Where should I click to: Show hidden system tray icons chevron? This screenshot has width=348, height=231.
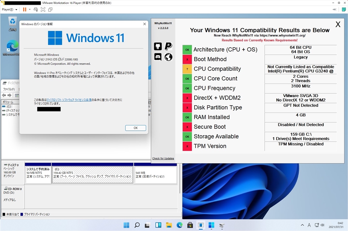(x=302, y=225)
